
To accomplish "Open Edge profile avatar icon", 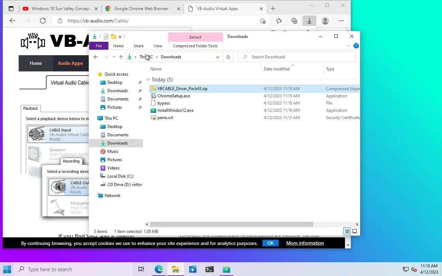I will click(325, 21).
